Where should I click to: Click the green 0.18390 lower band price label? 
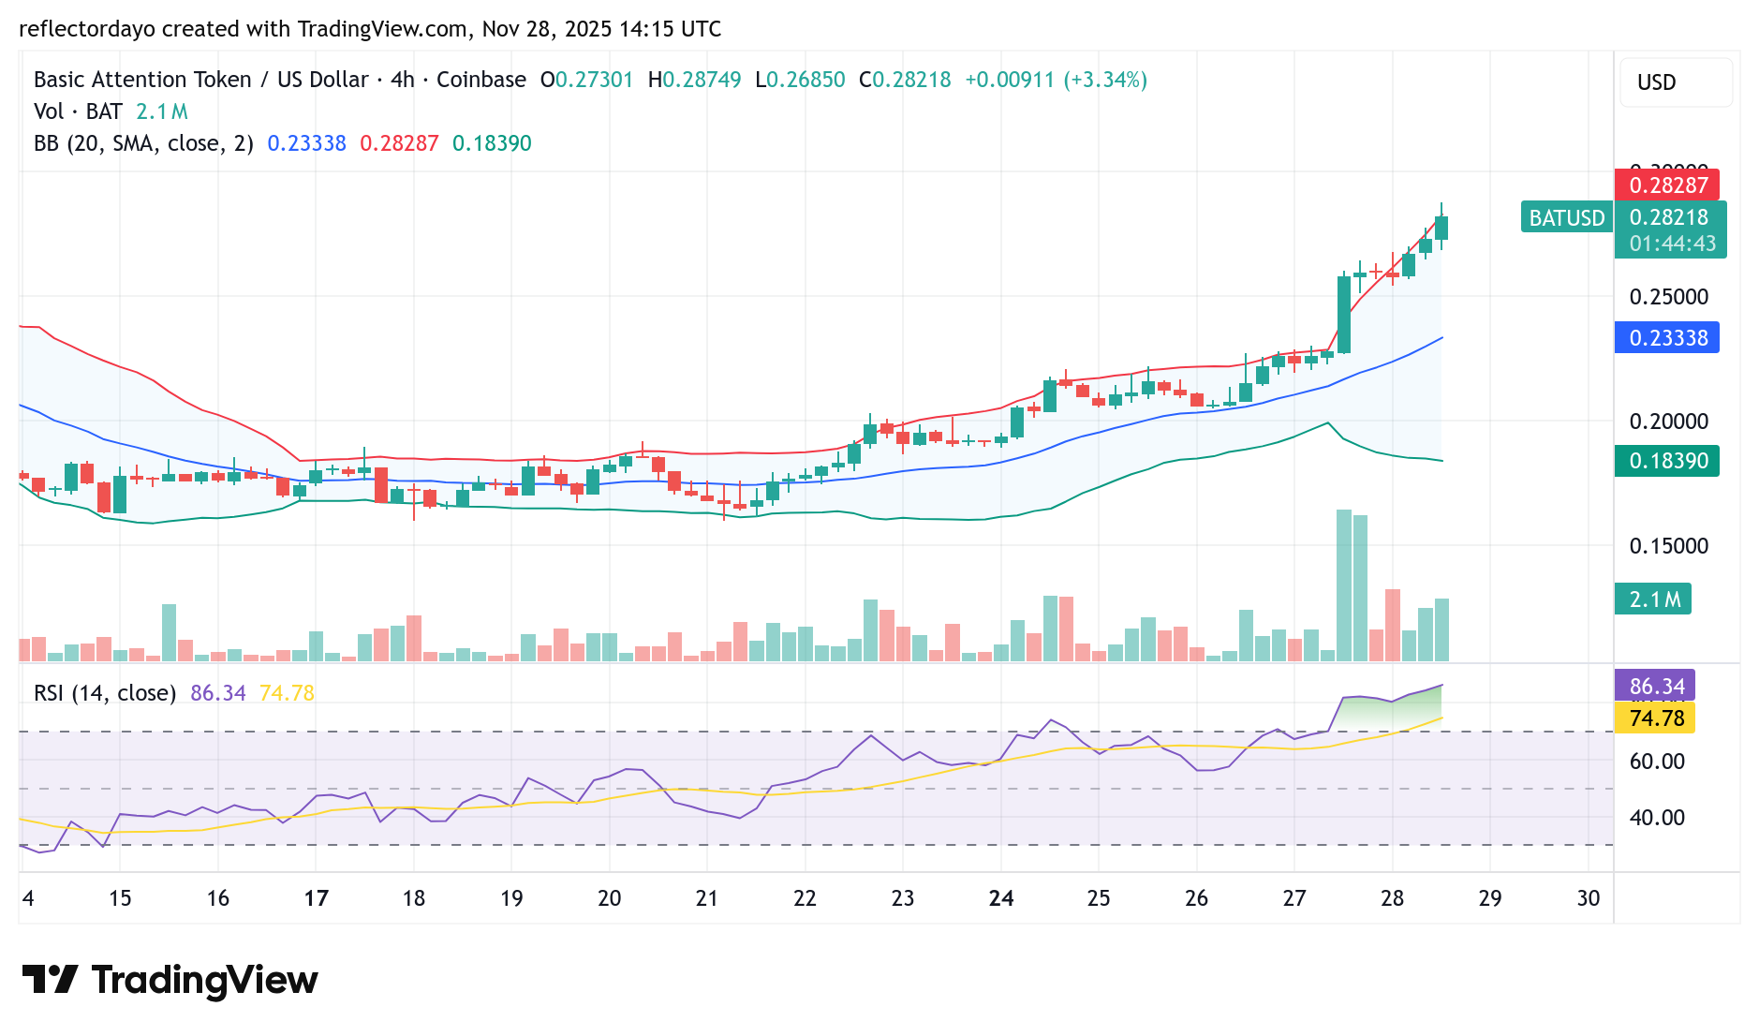(1667, 461)
